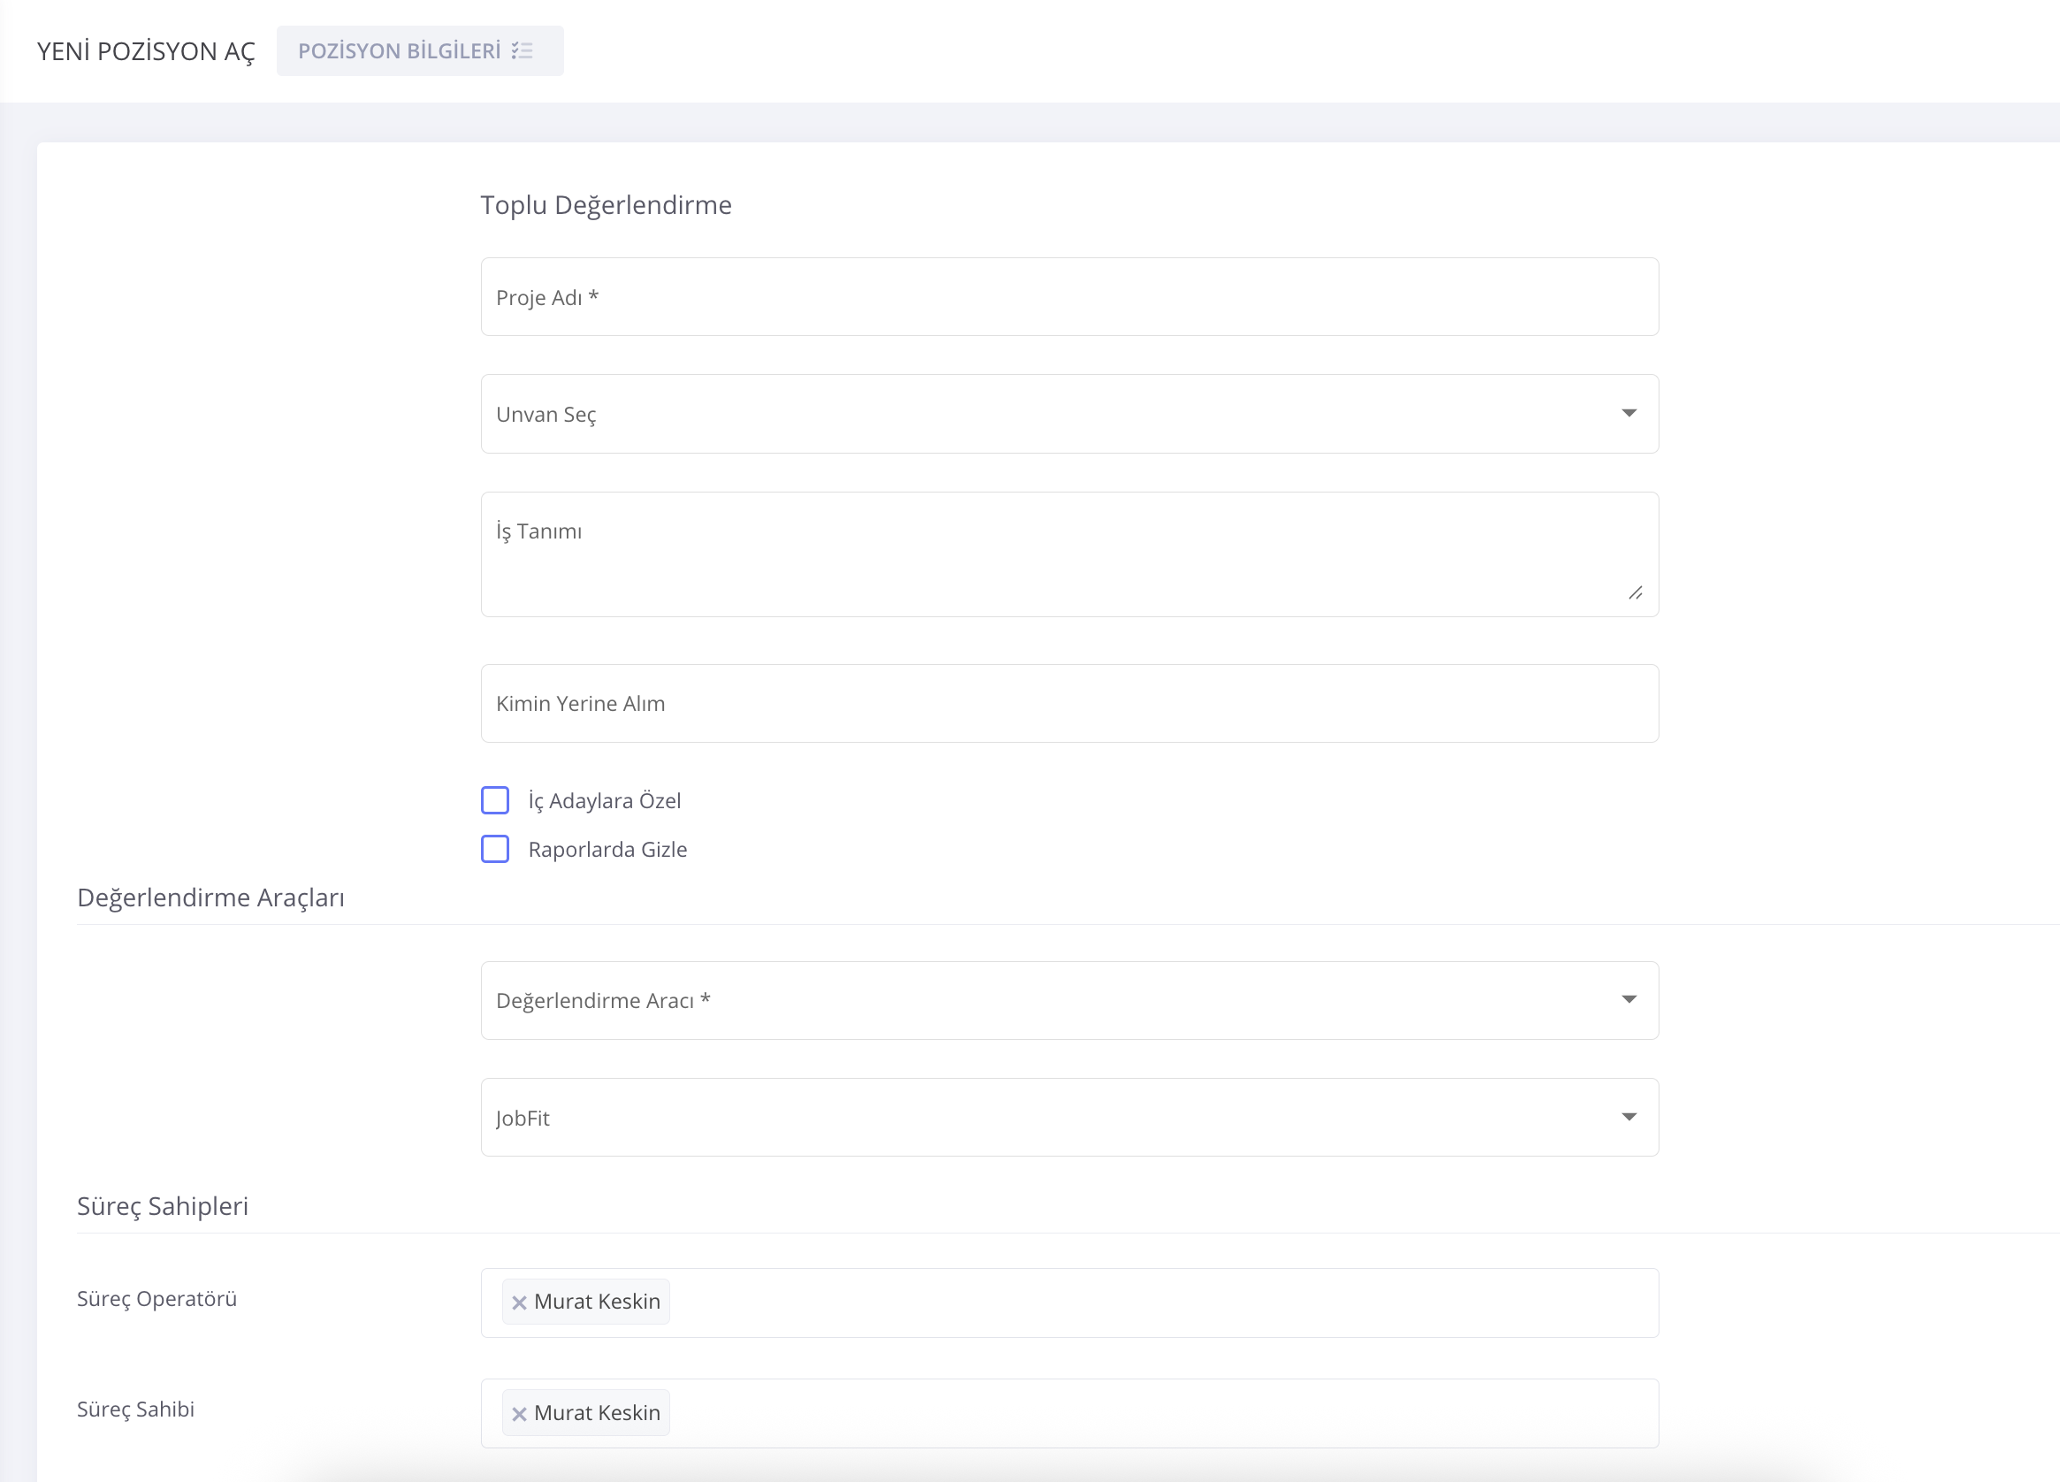Check the Raporlarda Gizle box

pos(495,849)
